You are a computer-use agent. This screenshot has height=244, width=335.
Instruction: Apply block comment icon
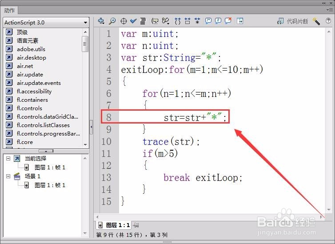pos(208,21)
